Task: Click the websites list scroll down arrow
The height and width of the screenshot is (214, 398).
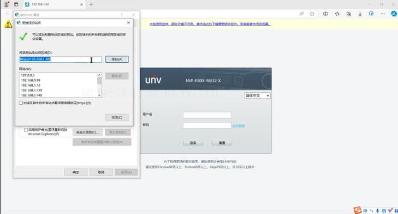Action: [99, 95]
